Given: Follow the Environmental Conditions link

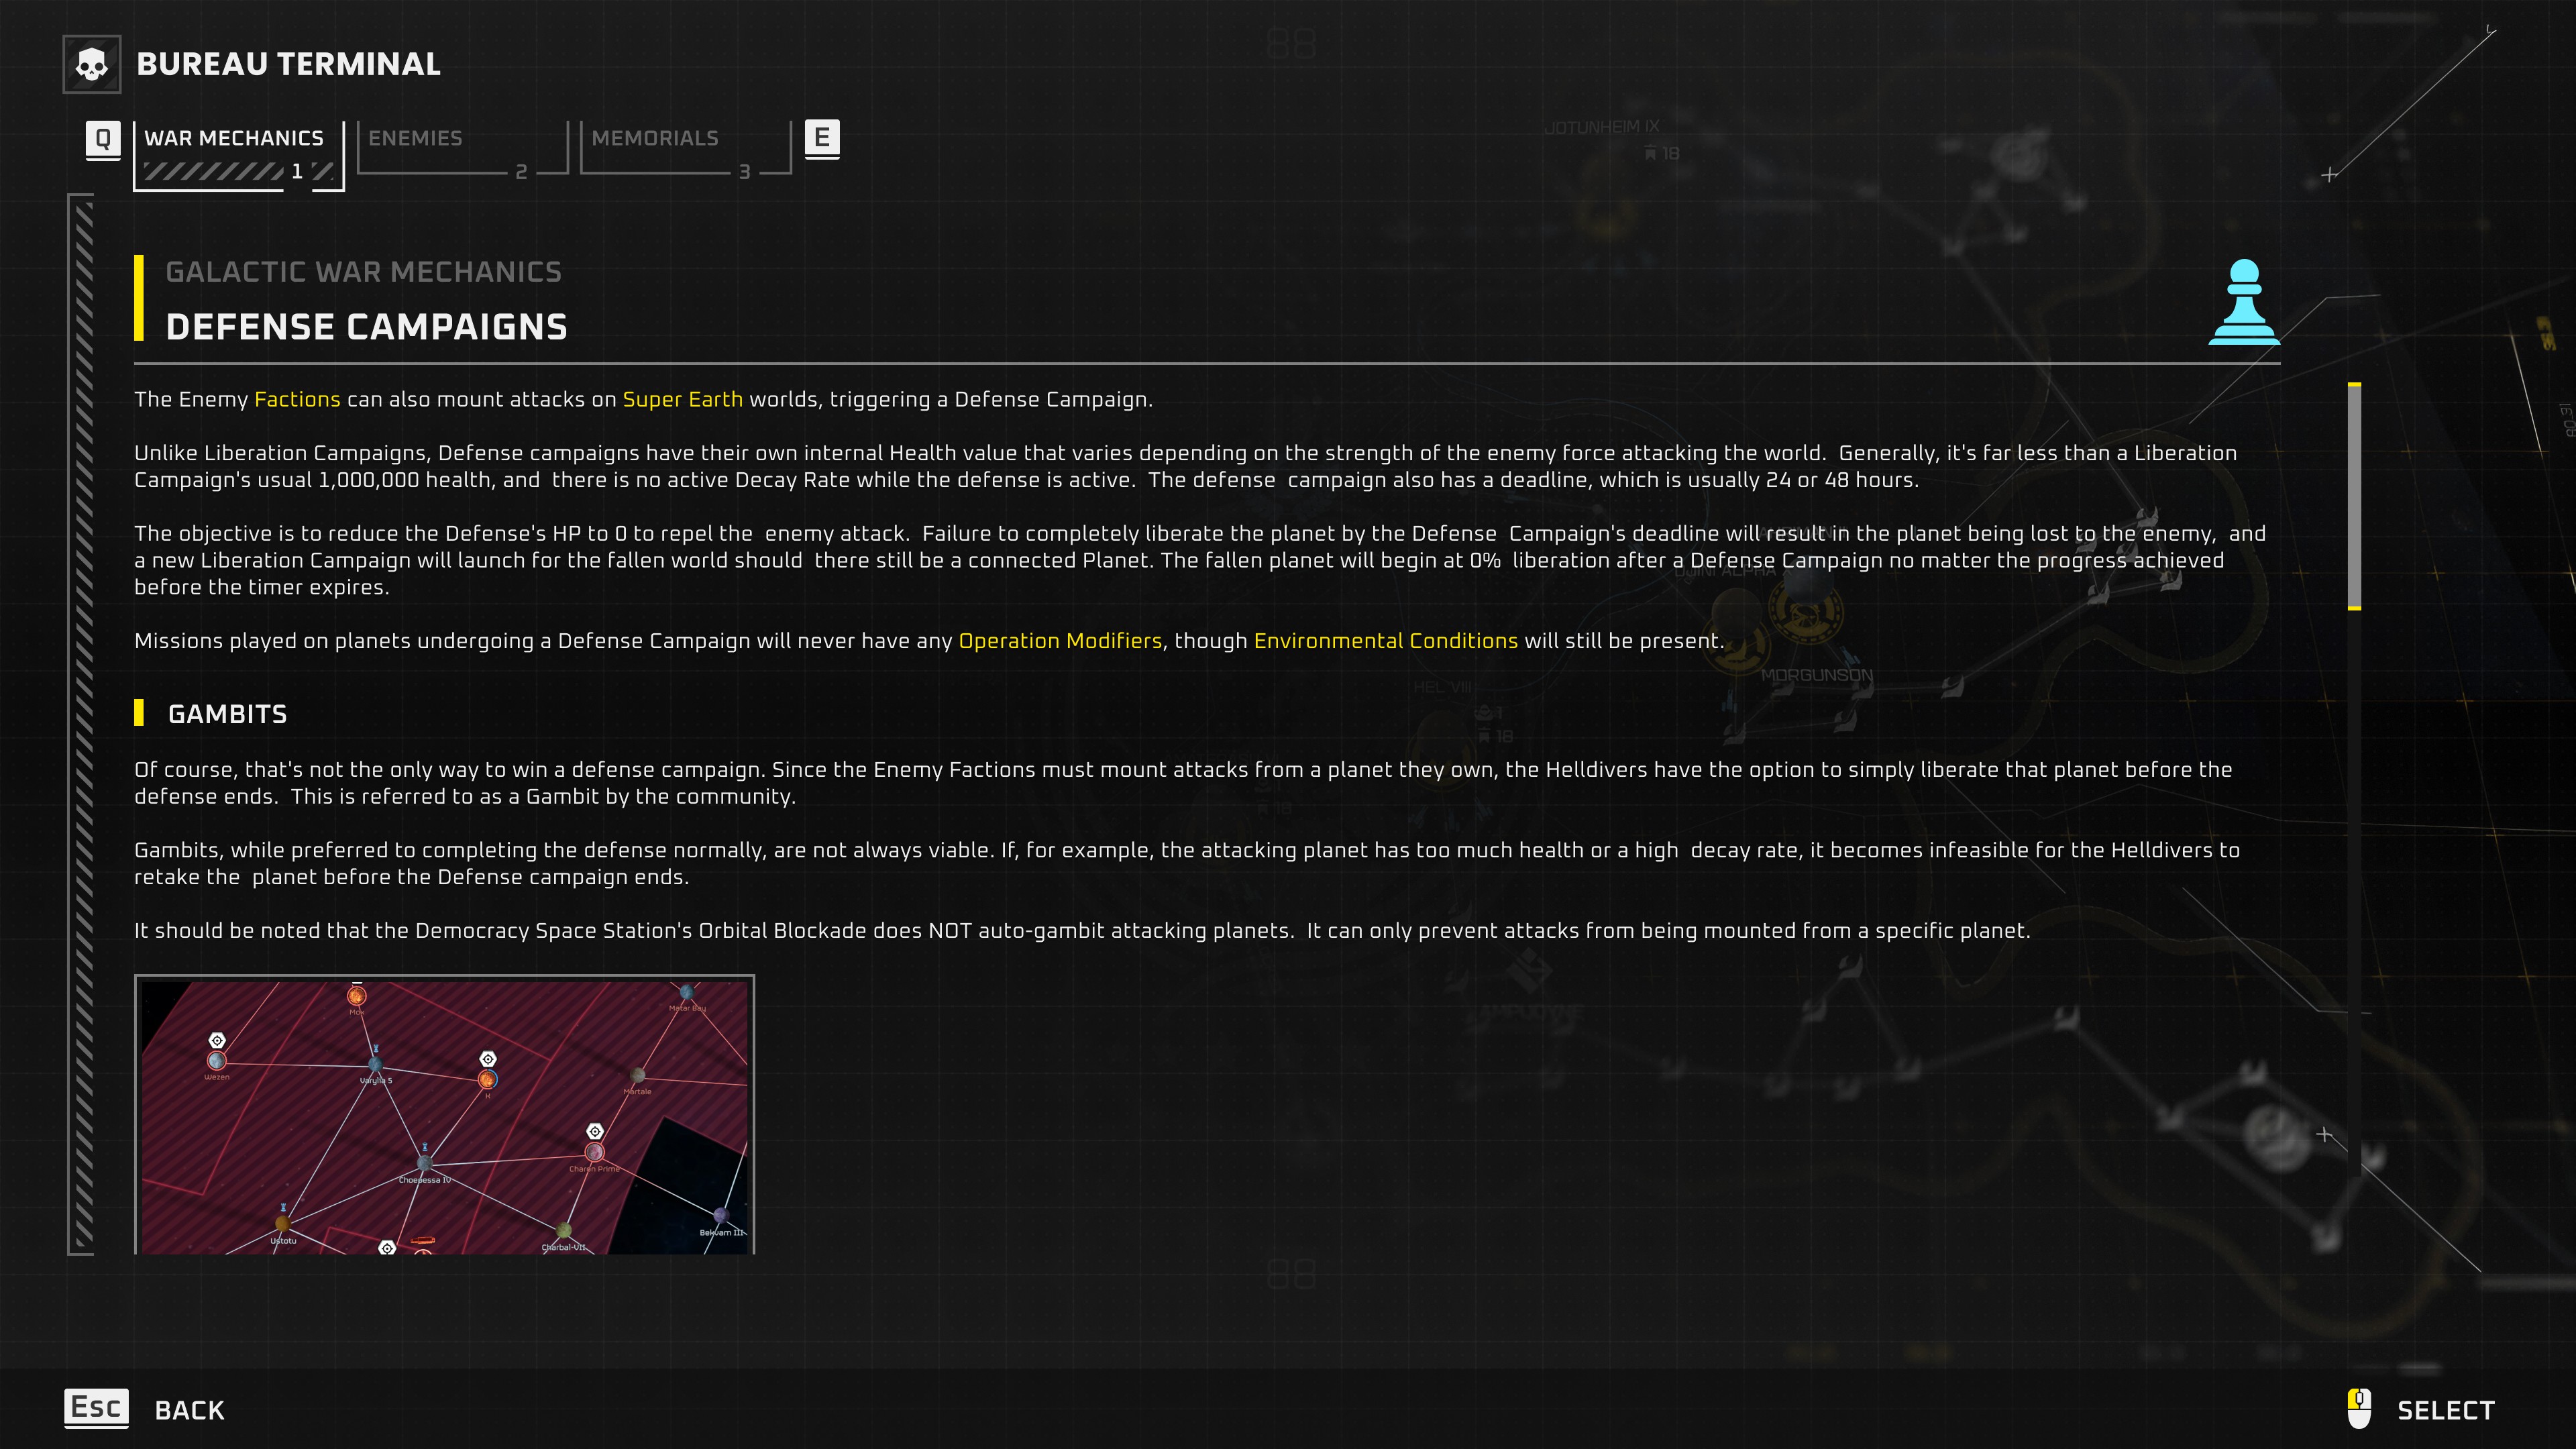Looking at the screenshot, I should 1385,641.
